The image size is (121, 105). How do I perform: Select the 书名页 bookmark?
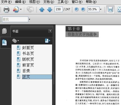(x=28, y=53)
